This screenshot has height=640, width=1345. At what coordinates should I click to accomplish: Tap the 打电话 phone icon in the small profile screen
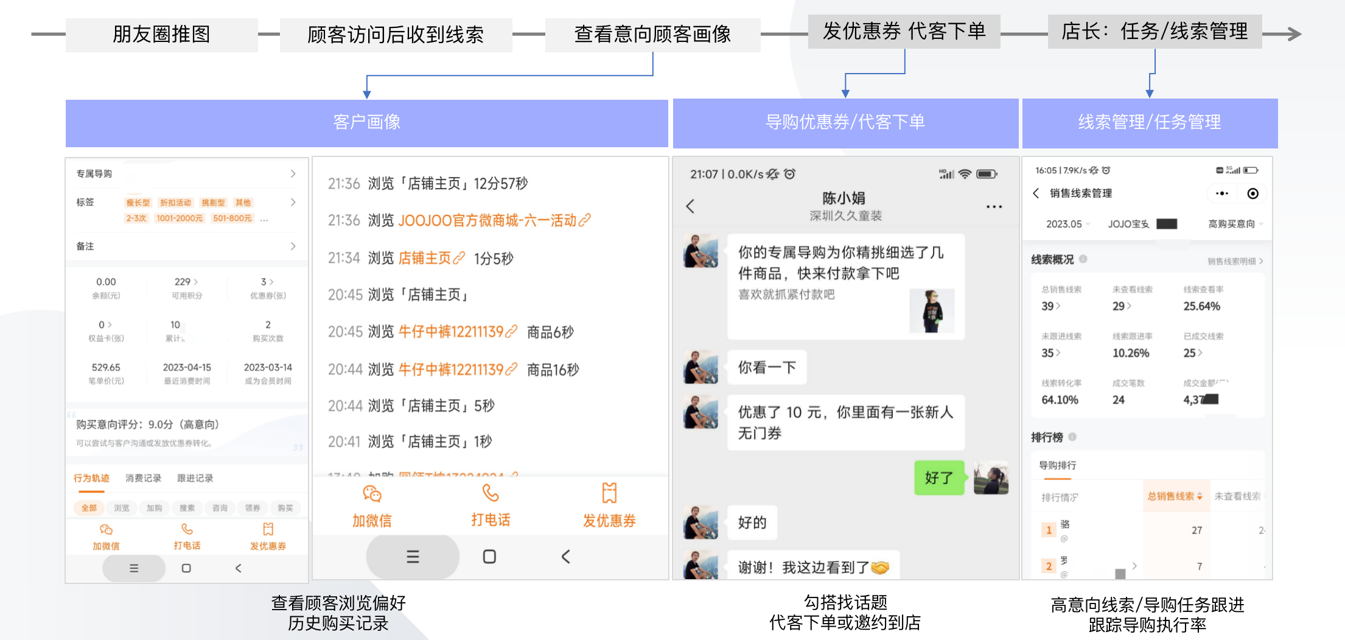[187, 529]
